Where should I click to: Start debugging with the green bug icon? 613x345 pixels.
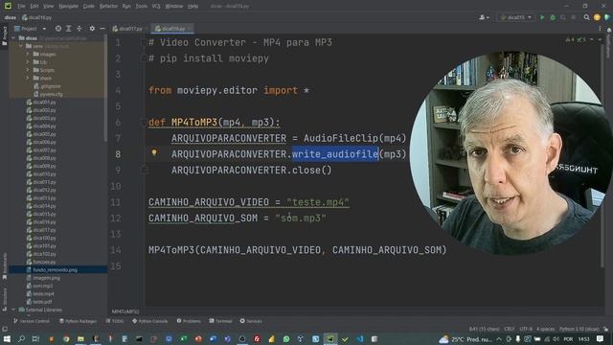coord(553,17)
